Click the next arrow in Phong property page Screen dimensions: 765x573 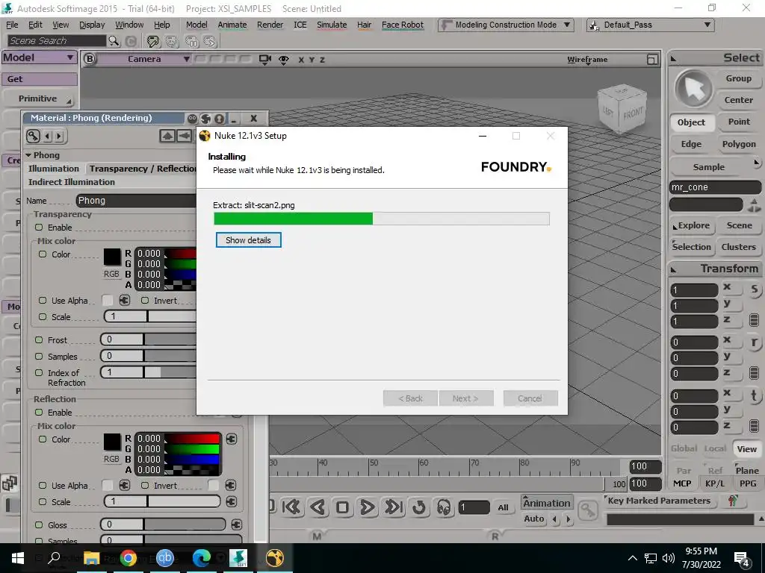(x=59, y=136)
